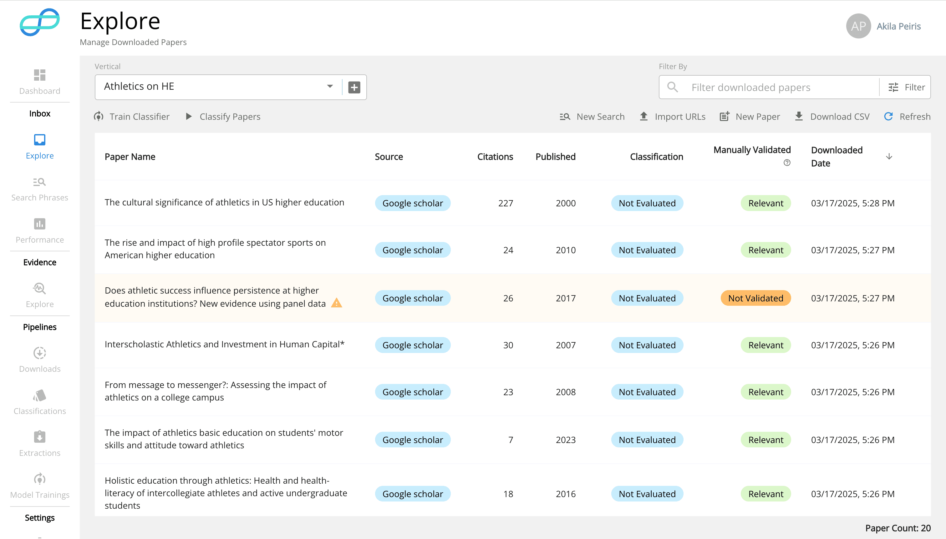Image resolution: width=946 pixels, height=539 pixels.
Task: Toggle the Not Validated status badge
Action: point(755,298)
